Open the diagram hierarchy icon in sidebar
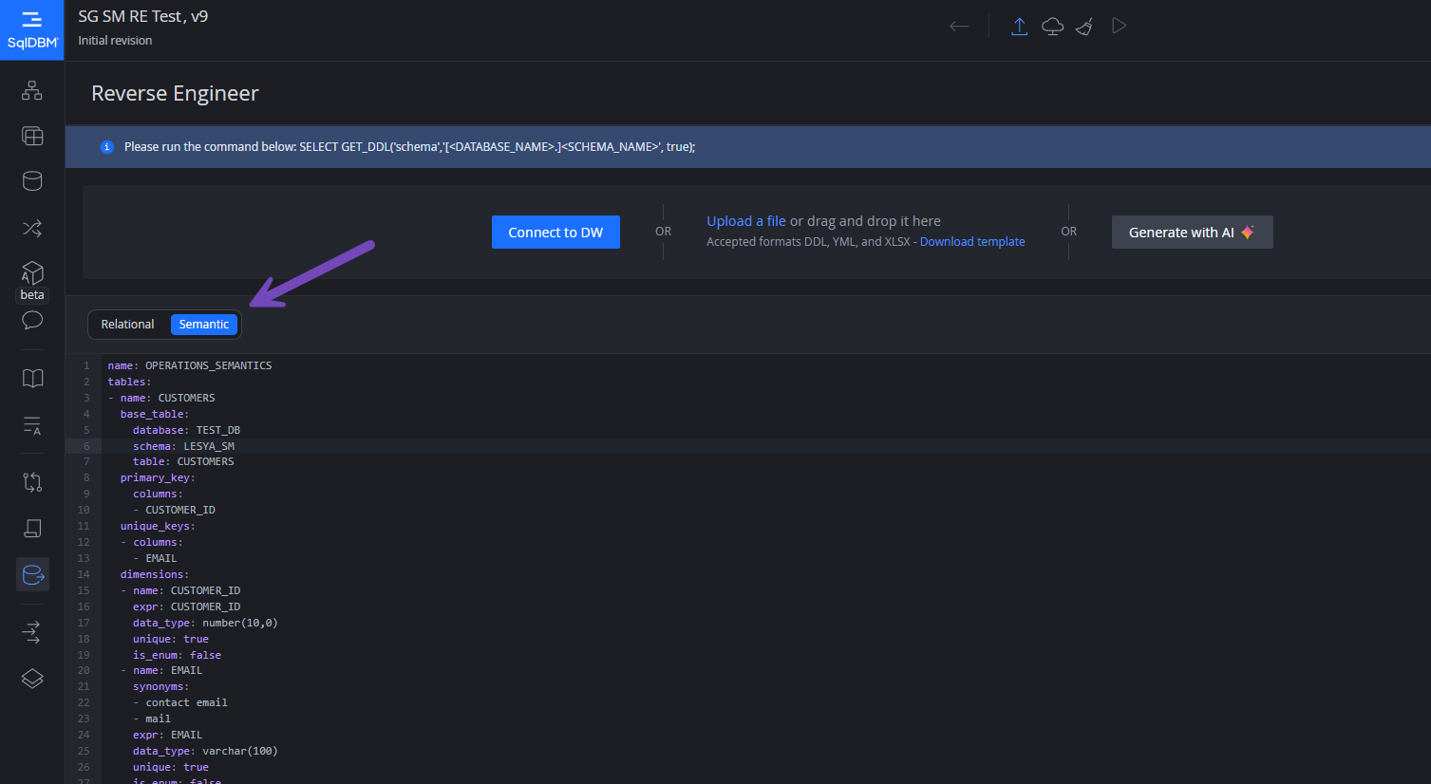Viewport: 1431px width, 784px height. 32,90
